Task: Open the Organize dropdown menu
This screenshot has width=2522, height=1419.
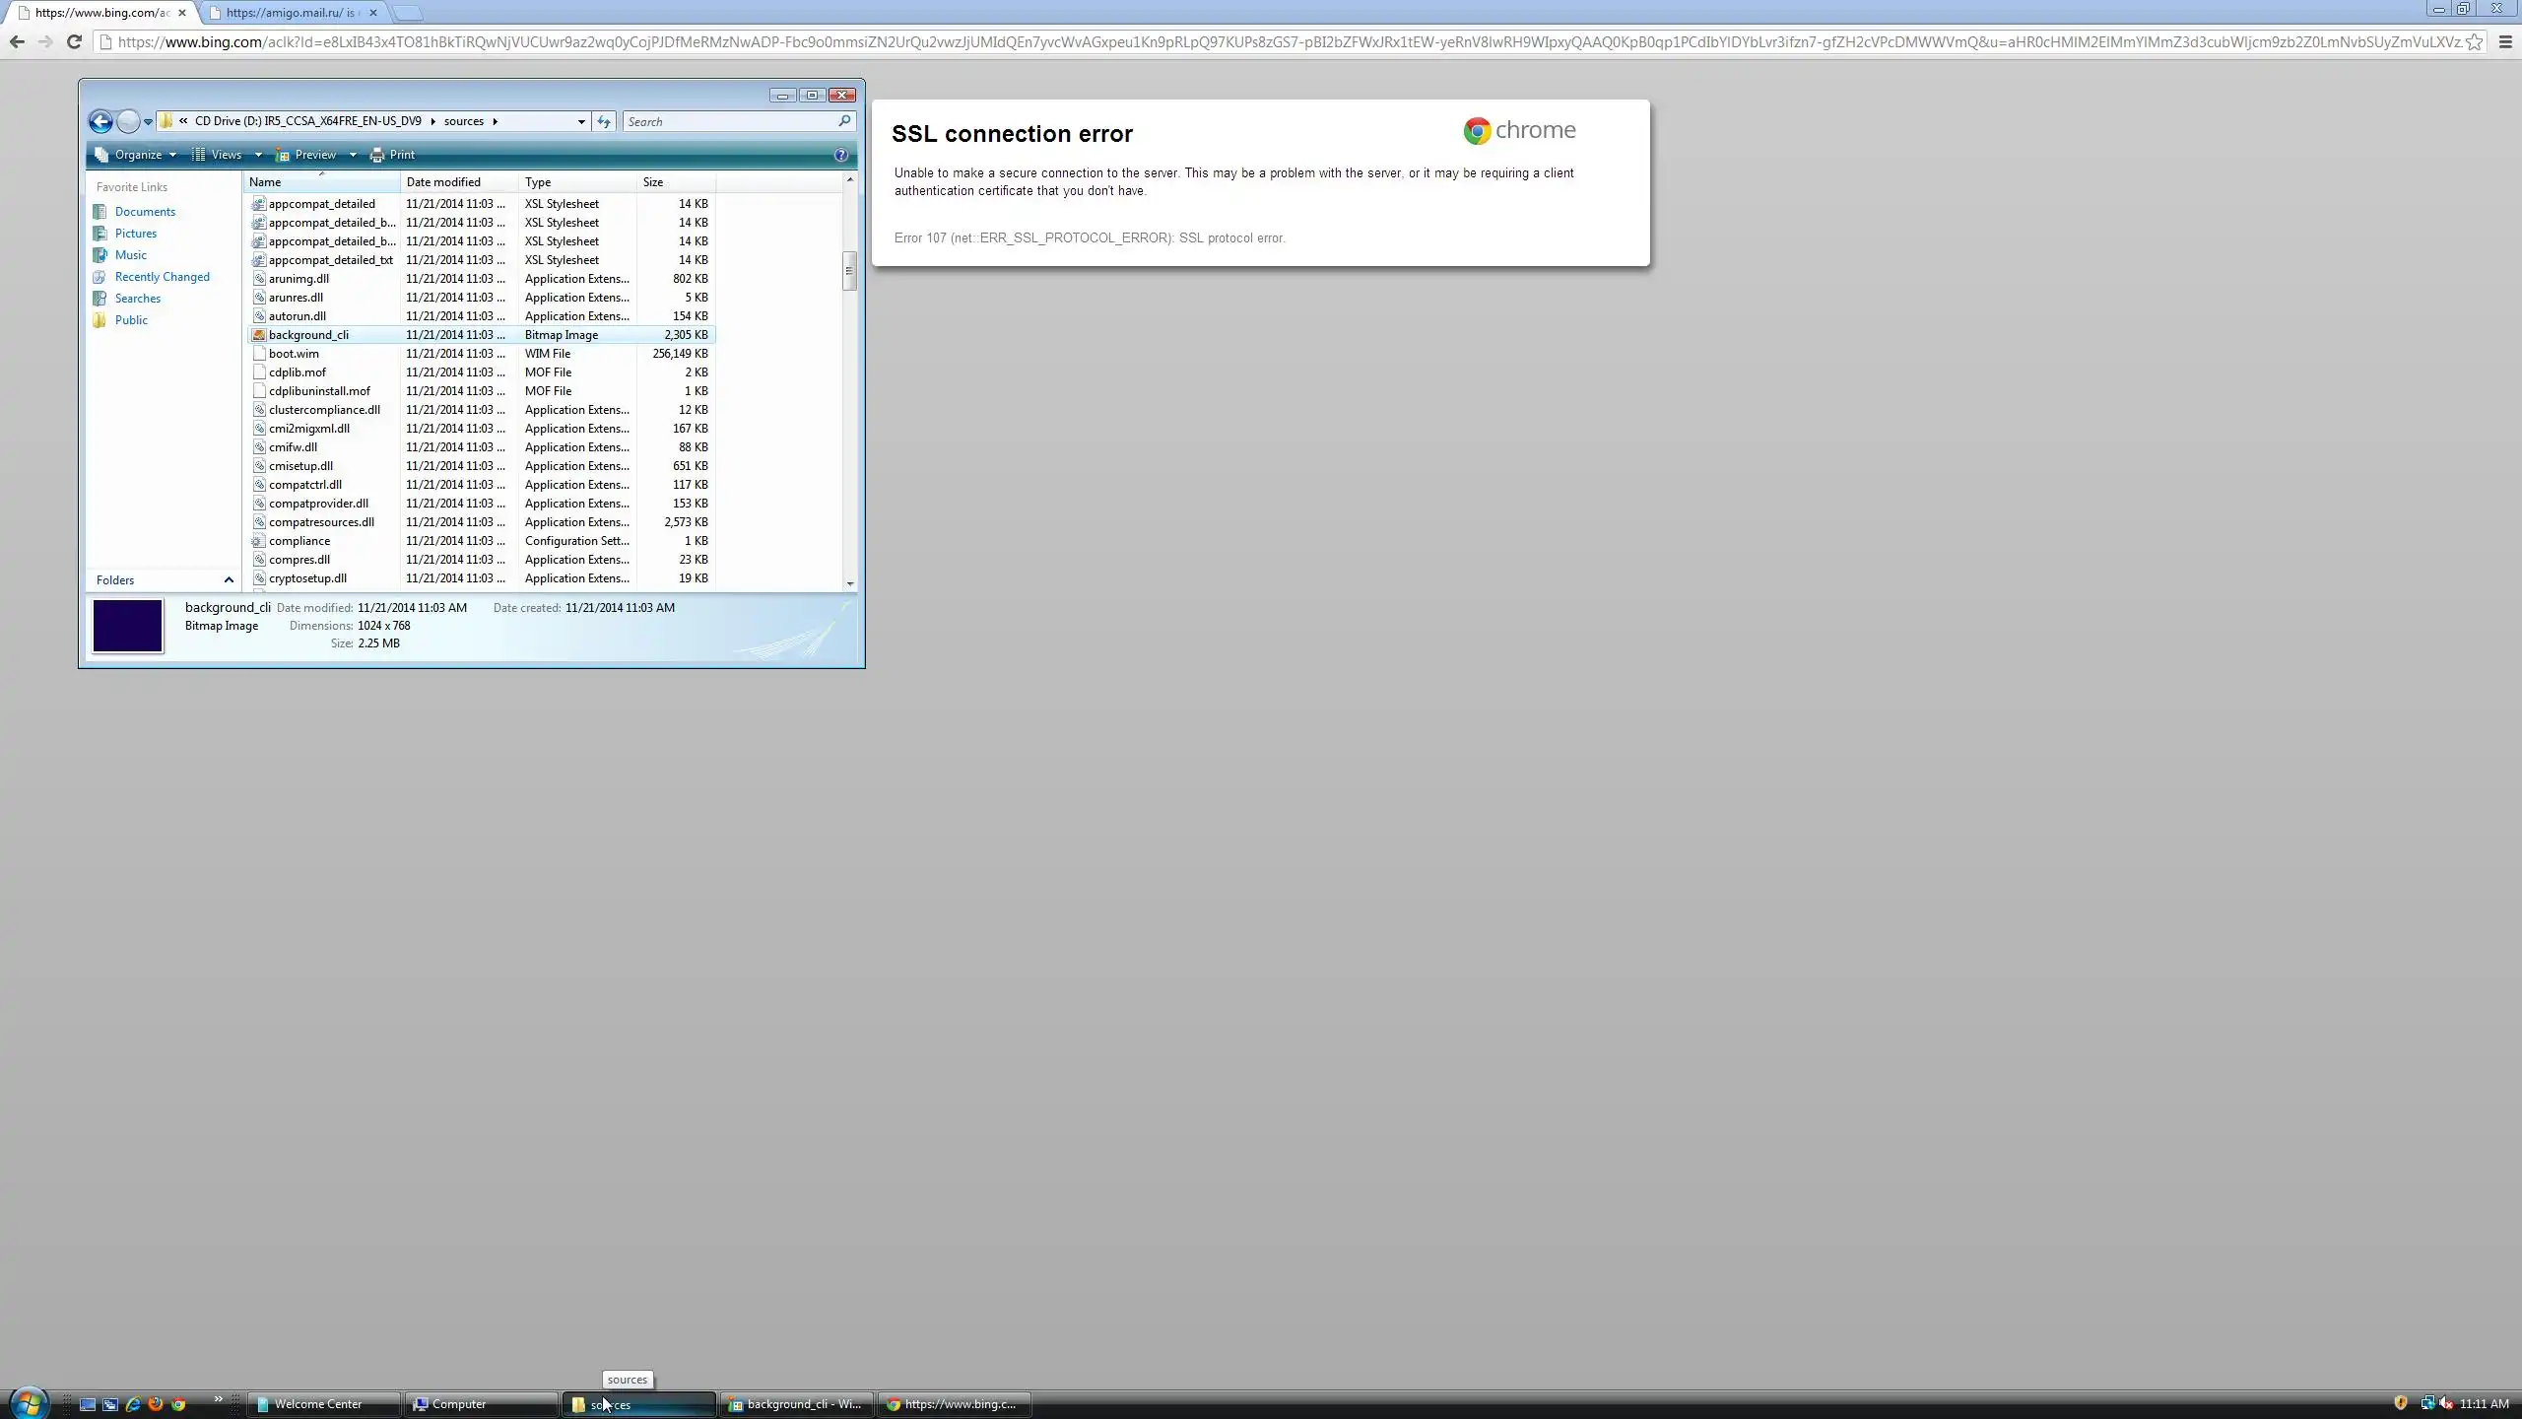Action: pyautogui.click(x=136, y=155)
